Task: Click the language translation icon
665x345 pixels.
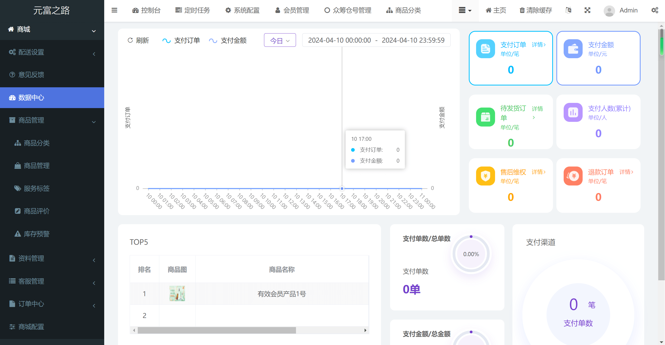Action: (x=568, y=10)
